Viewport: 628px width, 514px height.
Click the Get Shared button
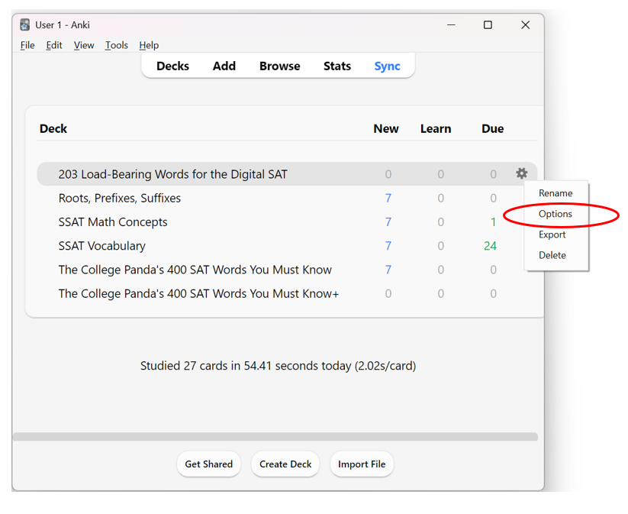(x=208, y=464)
